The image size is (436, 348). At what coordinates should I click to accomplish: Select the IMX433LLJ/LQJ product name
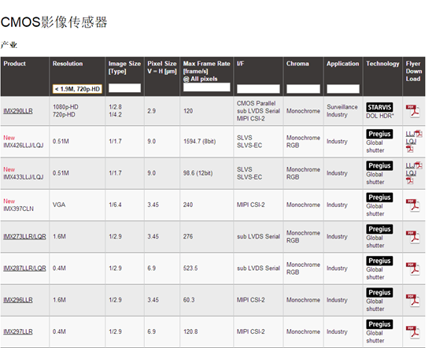point(24,177)
